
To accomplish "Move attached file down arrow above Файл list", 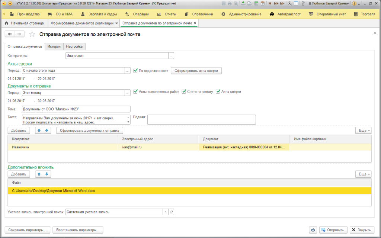I will [x=47, y=174].
